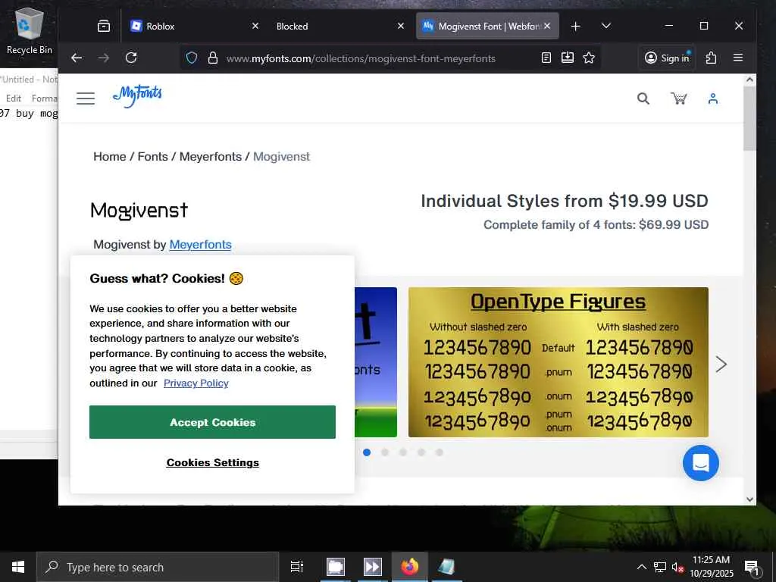Open the taskbar clock and date

(x=711, y=567)
